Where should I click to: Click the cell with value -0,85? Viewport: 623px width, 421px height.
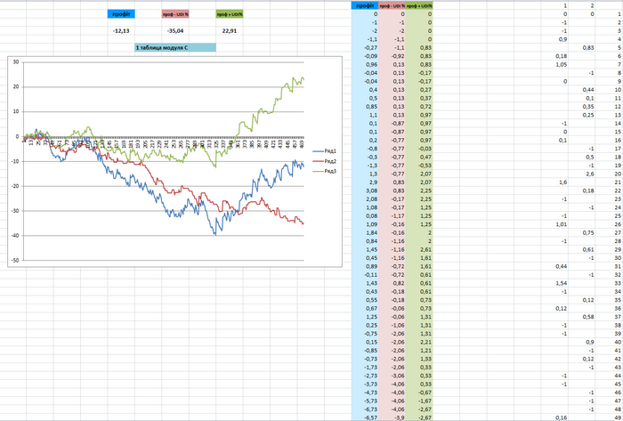[x=365, y=351]
